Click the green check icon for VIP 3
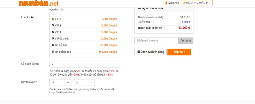This screenshot has height=104, width=255. [53, 19]
